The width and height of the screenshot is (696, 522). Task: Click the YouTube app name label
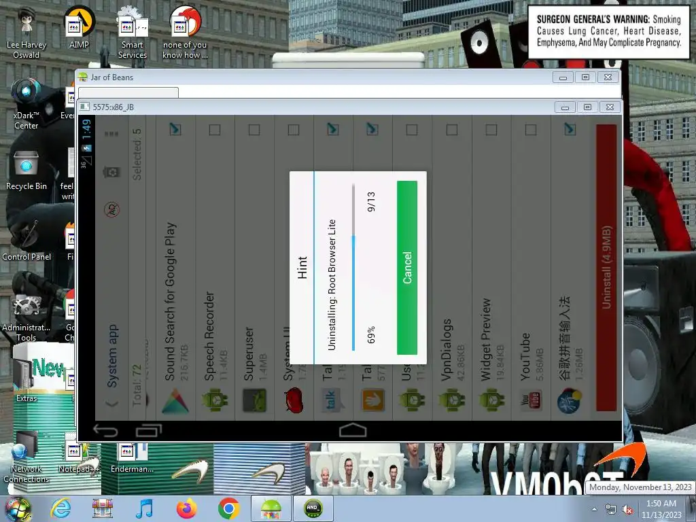[525, 356]
